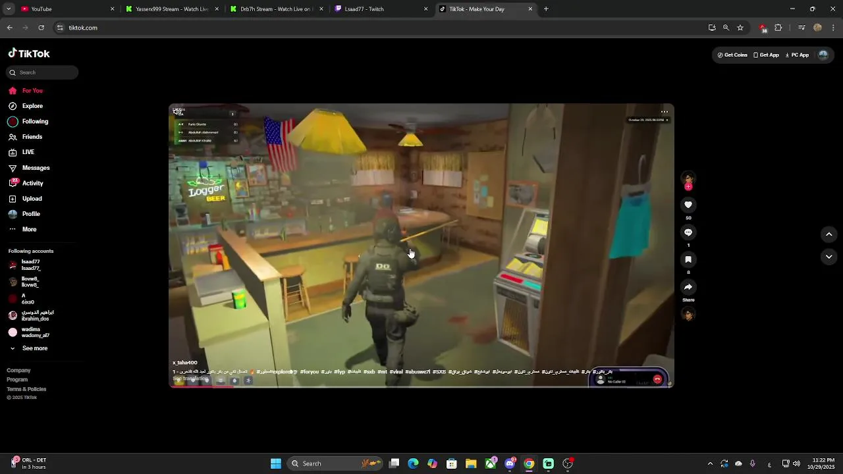Click the TikTok search field
843x474 pixels.
click(43, 72)
